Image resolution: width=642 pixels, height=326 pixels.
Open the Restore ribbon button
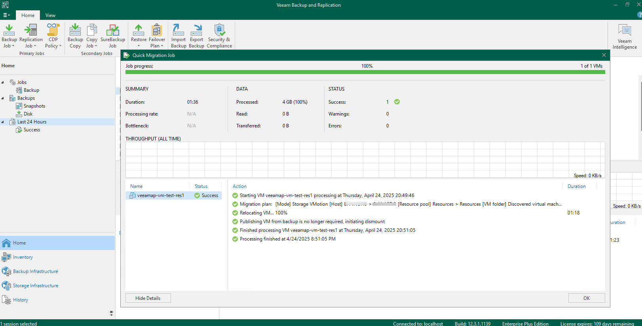139,36
